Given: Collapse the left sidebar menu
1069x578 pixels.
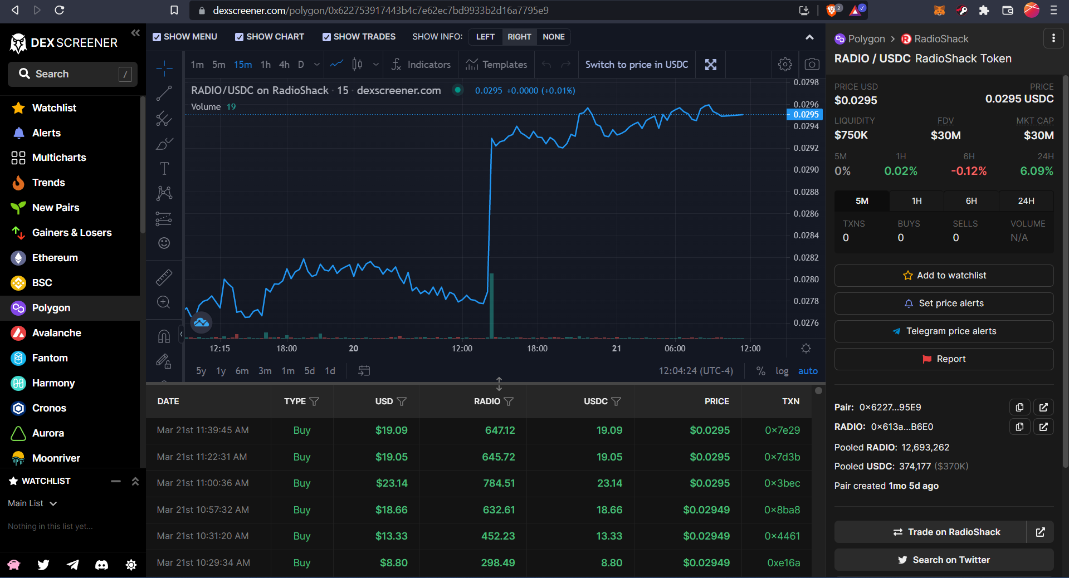Looking at the screenshot, I should [x=135, y=33].
